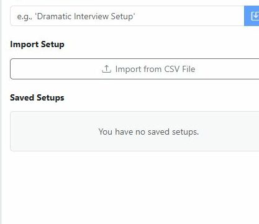The image size is (259, 224).
Task: Click the Import from CSV File button
Action: coord(135,69)
